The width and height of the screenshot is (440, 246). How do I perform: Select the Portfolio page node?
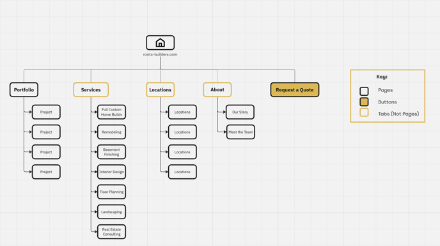pos(24,89)
